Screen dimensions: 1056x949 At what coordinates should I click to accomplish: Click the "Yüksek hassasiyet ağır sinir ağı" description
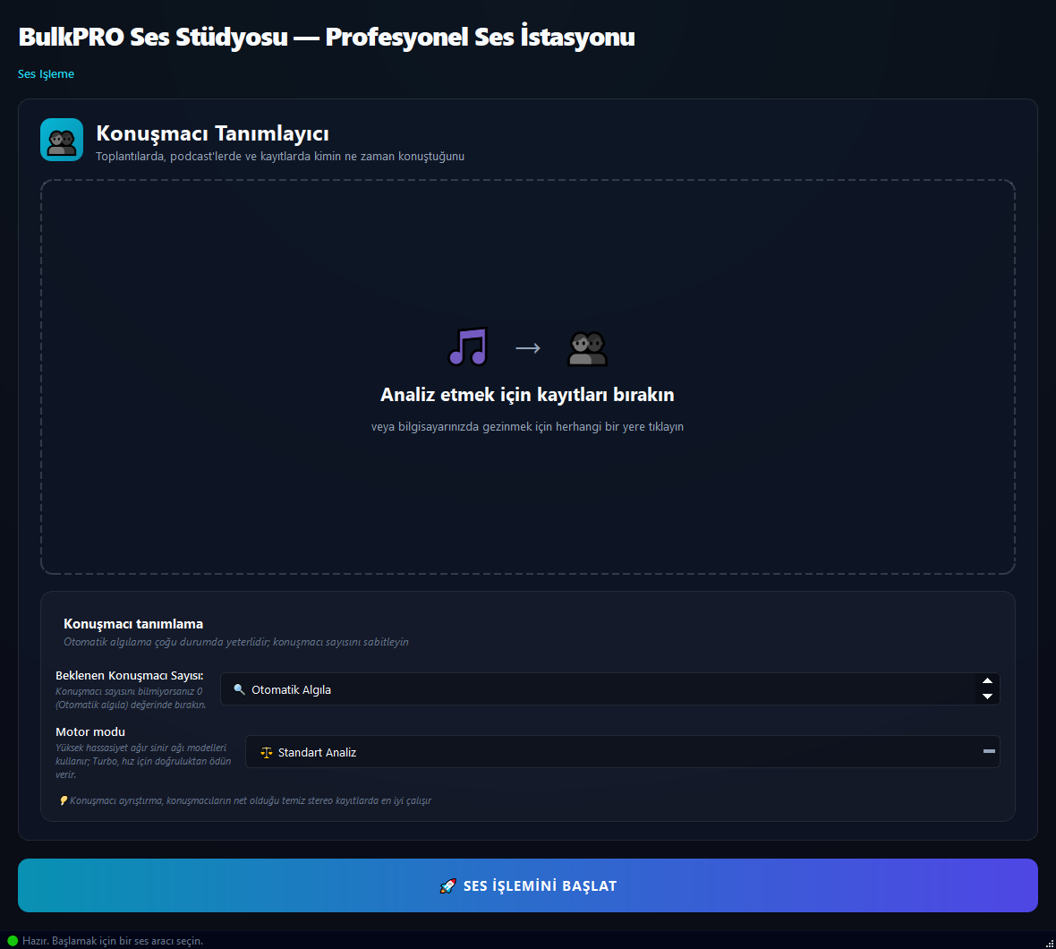143,761
